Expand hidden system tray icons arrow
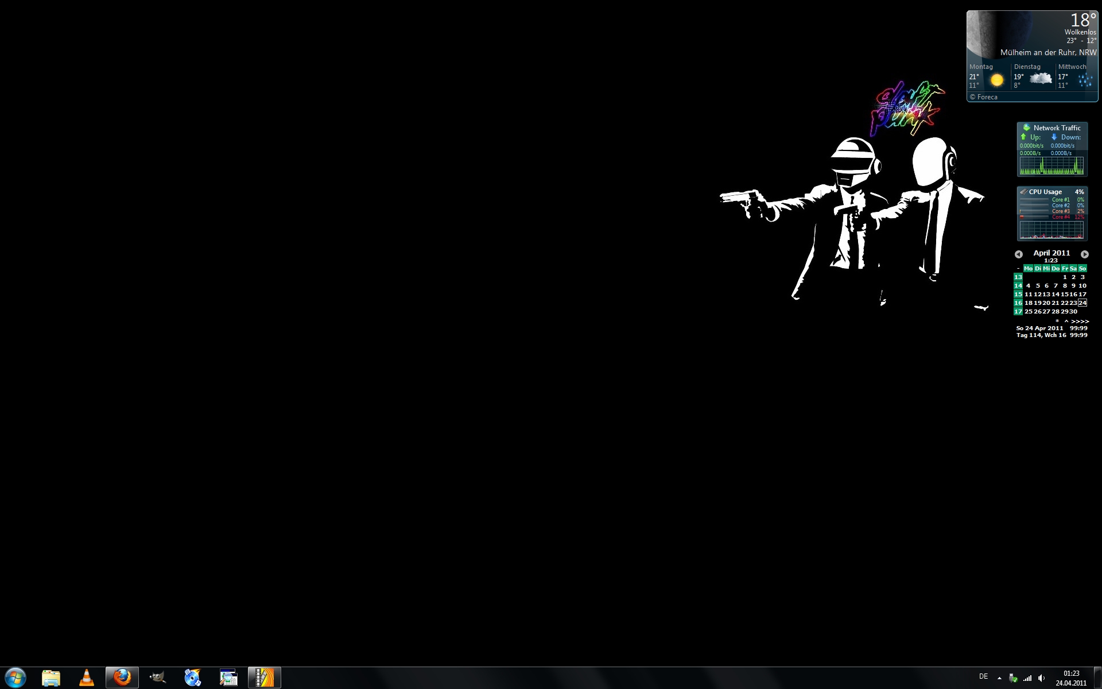Image resolution: width=1102 pixels, height=689 pixels. [x=999, y=678]
